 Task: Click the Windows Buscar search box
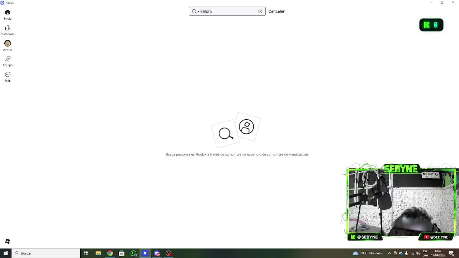click(46, 253)
